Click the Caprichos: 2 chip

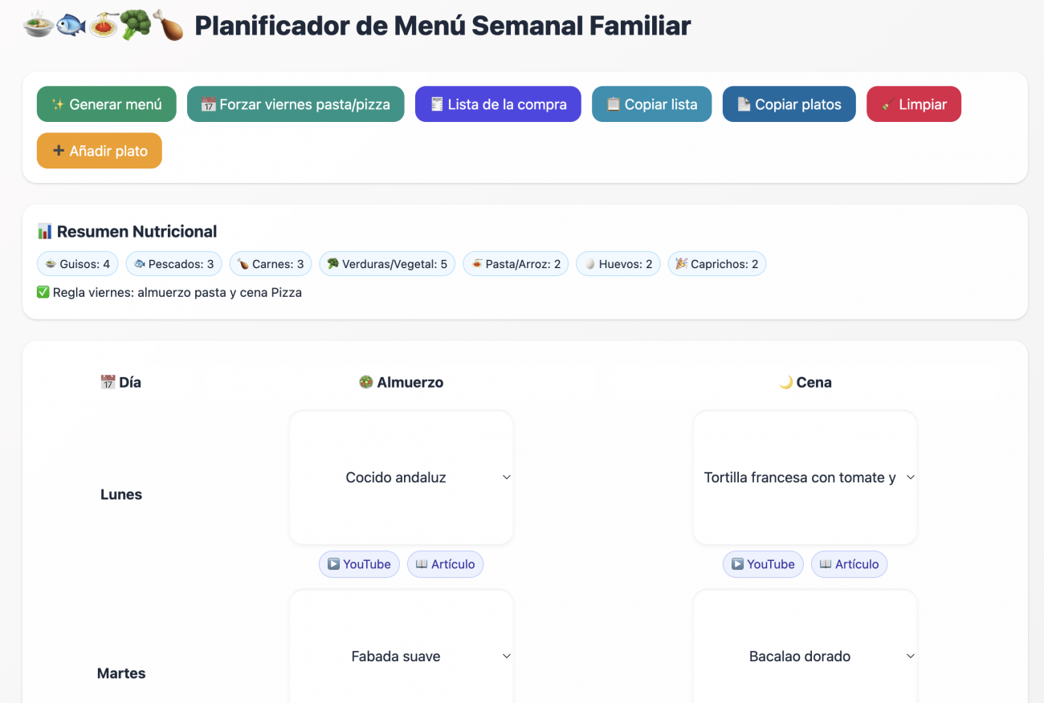716,264
